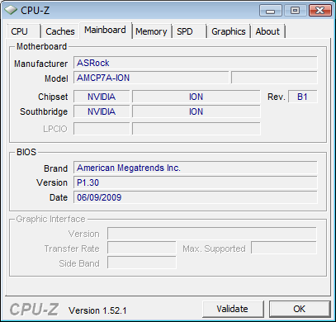Click the empty LPCIO vendor field
Image resolution: width=336 pixels, height=322 pixels.
pyautogui.click(x=102, y=129)
